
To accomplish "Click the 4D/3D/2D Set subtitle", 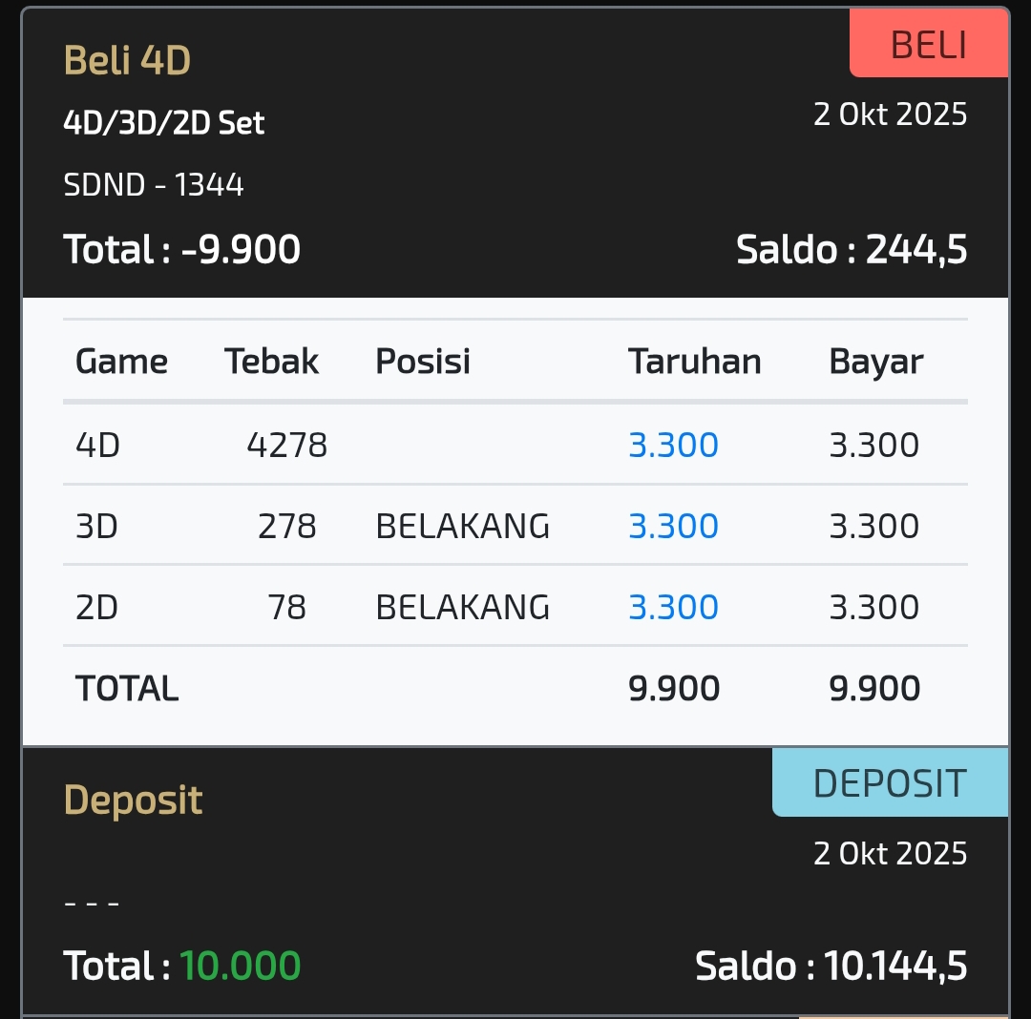I will [163, 123].
